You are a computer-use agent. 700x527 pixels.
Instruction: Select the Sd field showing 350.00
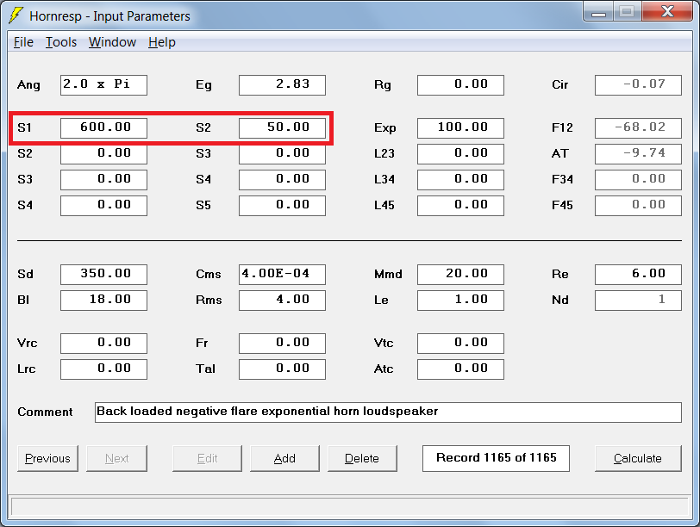point(103,274)
